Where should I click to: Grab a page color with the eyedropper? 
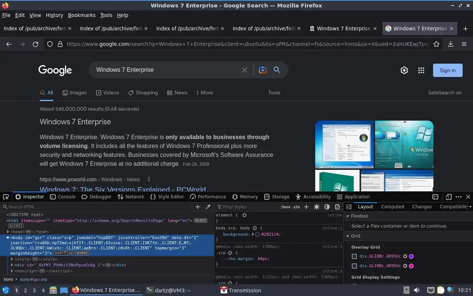[208, 207]
